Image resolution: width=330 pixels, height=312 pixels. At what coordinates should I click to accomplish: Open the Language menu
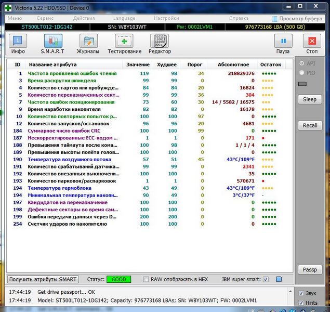tap(124, 18)
